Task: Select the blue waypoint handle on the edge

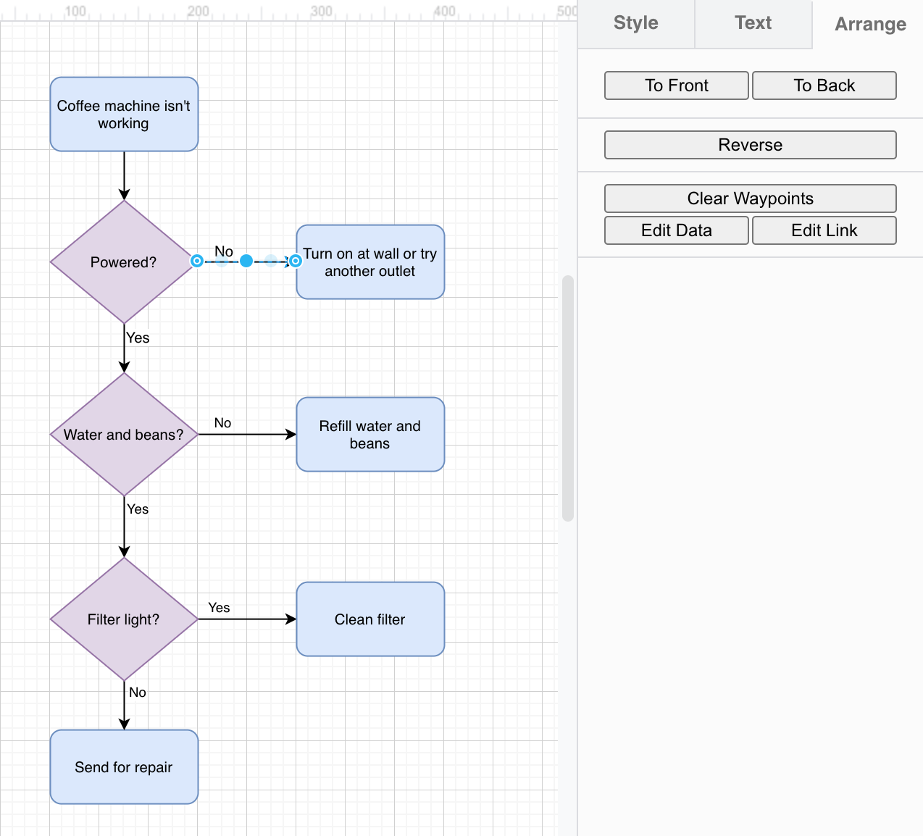Action: pos(246,261)
